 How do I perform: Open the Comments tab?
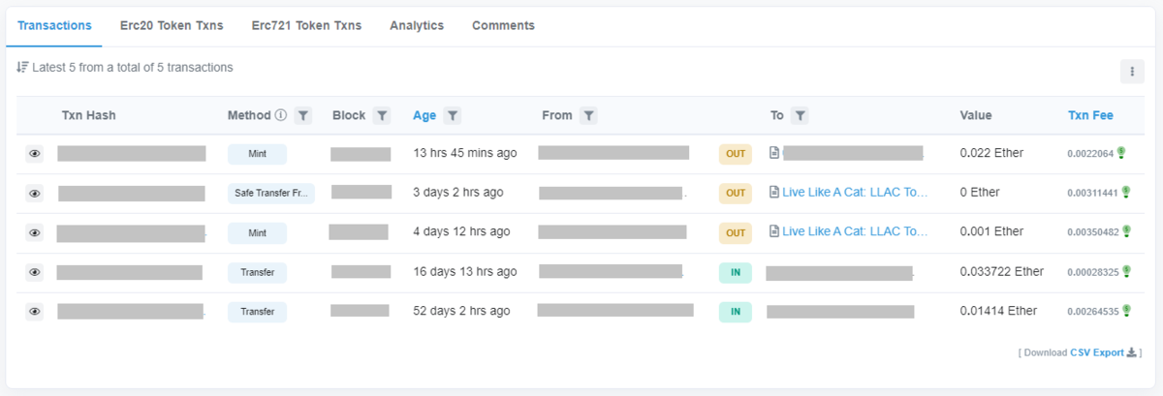[x=503, y=25]
